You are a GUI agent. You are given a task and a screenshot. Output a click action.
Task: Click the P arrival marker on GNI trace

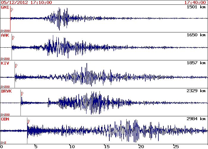coord(12,10)
